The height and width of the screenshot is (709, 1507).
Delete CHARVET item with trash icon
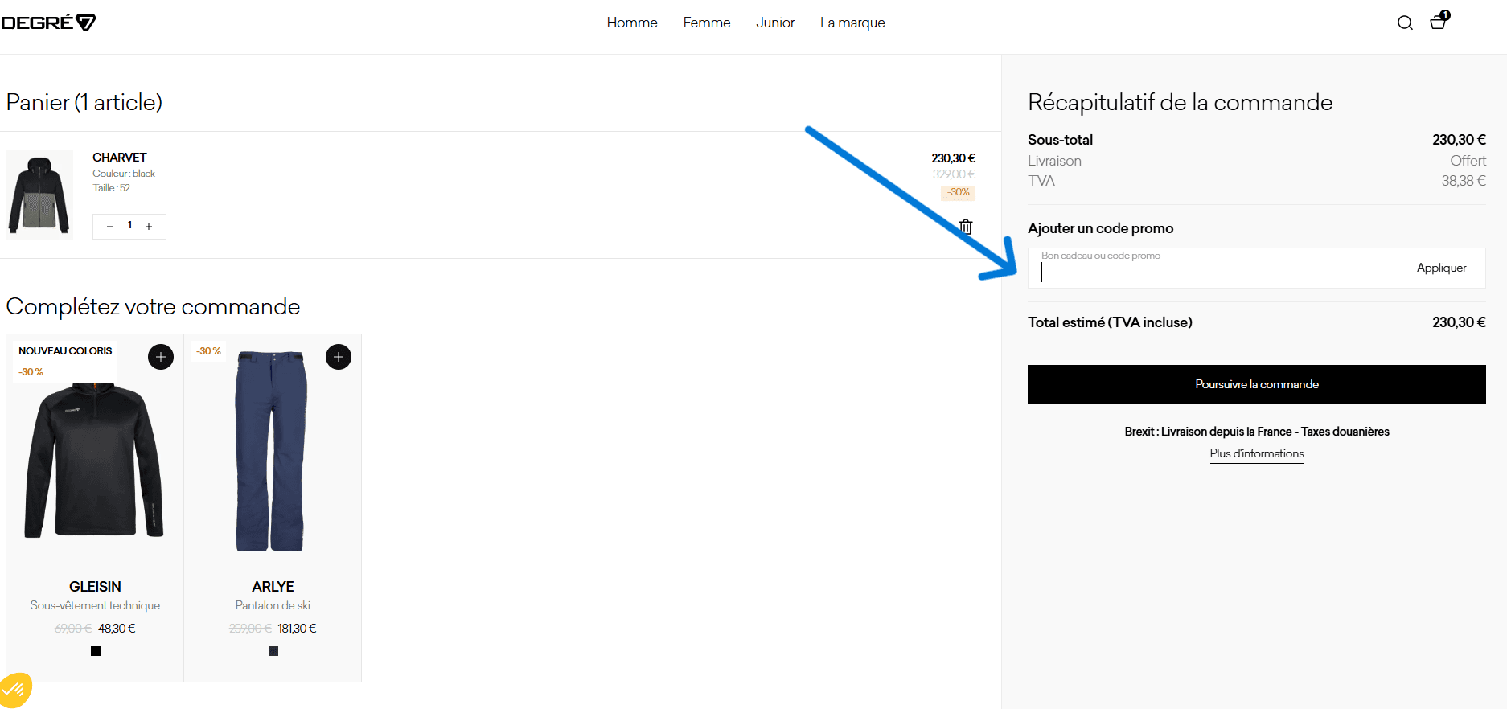966,227
